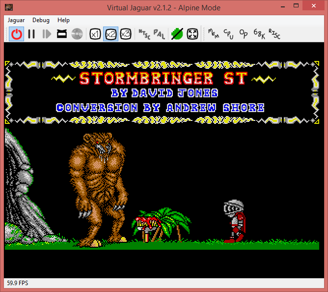Open the CPU browser window
This screenshot has width=328, height=292.
coord(228,34)
